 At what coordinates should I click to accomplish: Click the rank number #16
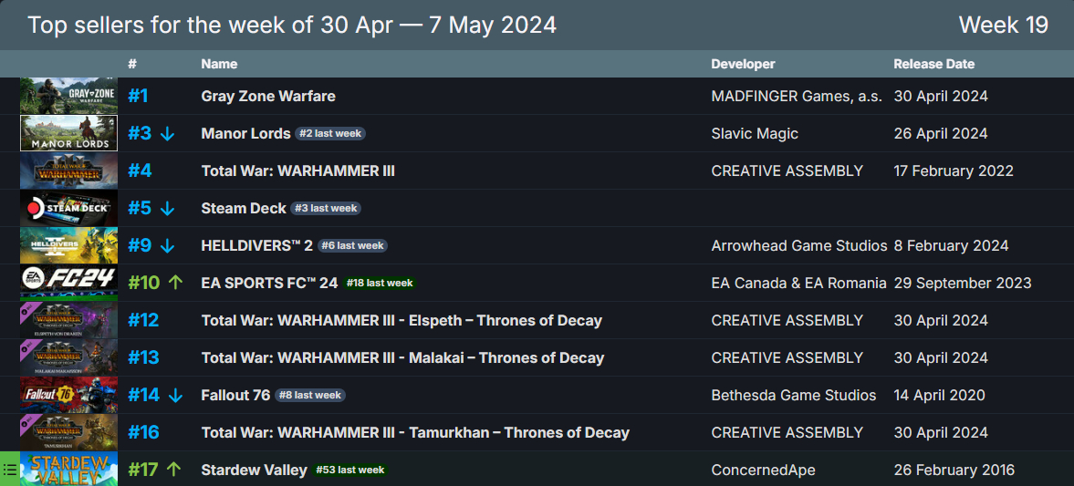143,432
